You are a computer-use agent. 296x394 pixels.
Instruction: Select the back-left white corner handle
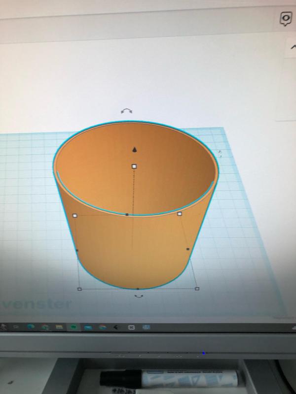pos(74,215)
